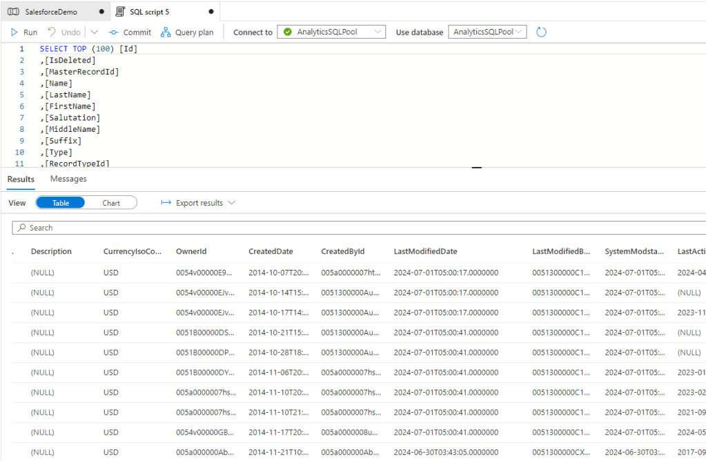Viewport: 706px width, 461px height.
Task: Click the magnifier icon in Search box
Action: tap(23, 228)
